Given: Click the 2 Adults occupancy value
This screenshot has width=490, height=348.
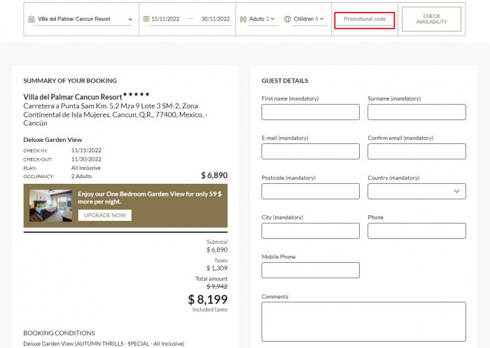Looking at the screenshot, I should point(81,176).
